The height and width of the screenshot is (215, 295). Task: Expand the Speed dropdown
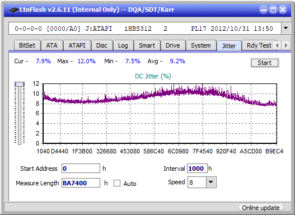click(x=211, y=182)
